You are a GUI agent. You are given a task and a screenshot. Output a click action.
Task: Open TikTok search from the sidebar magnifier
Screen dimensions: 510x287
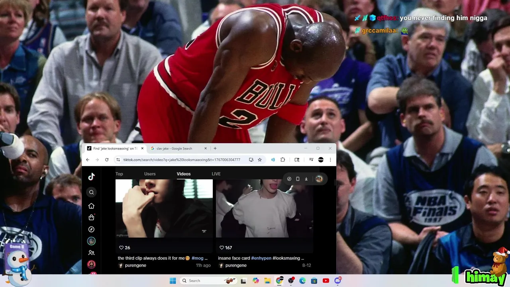click(x=91, y=192)
